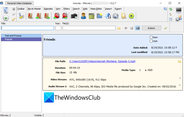Click the bookmarked book toolbar icon
184x117 pixels.
(30, 16)
